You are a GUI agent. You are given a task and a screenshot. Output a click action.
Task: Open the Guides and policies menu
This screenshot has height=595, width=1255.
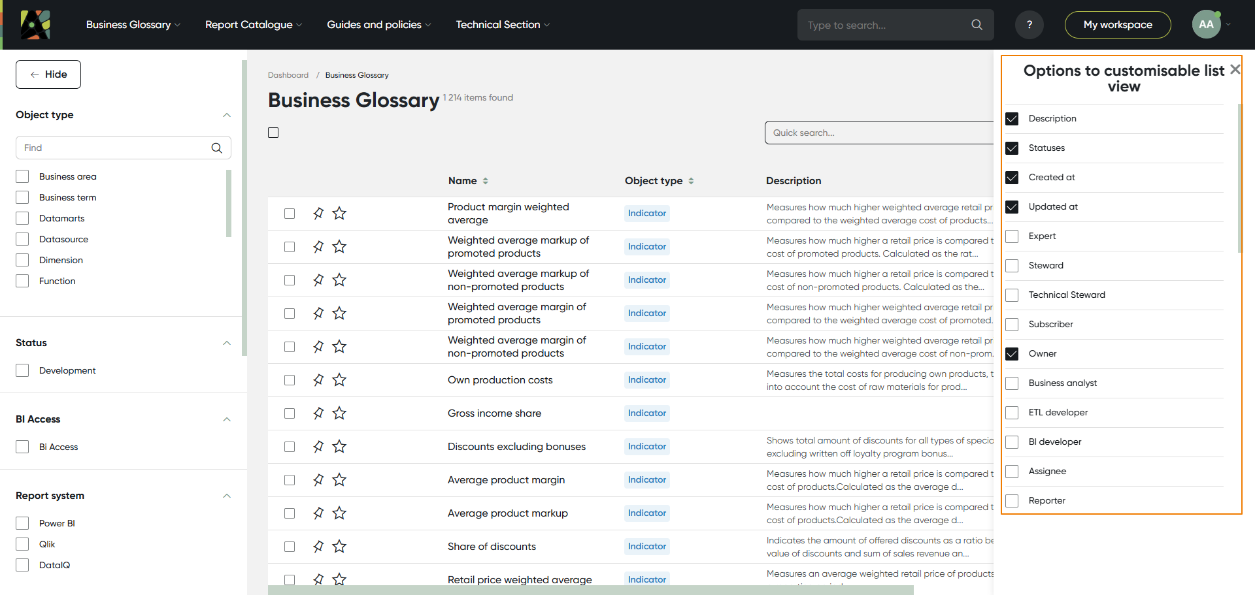click(378, 25)
